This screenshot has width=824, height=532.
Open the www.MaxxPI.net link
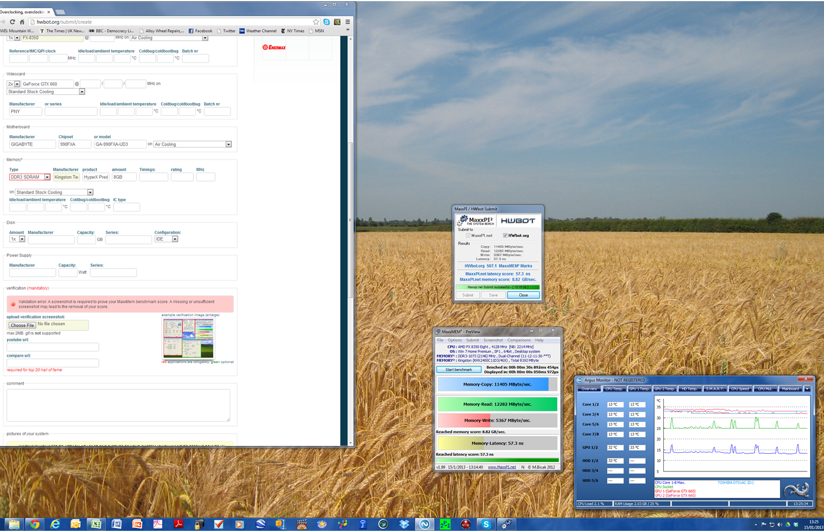point(502,467)
